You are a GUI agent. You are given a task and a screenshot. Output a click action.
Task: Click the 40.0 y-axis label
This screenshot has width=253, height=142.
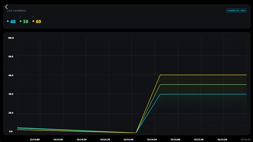[x=11, y=94]
